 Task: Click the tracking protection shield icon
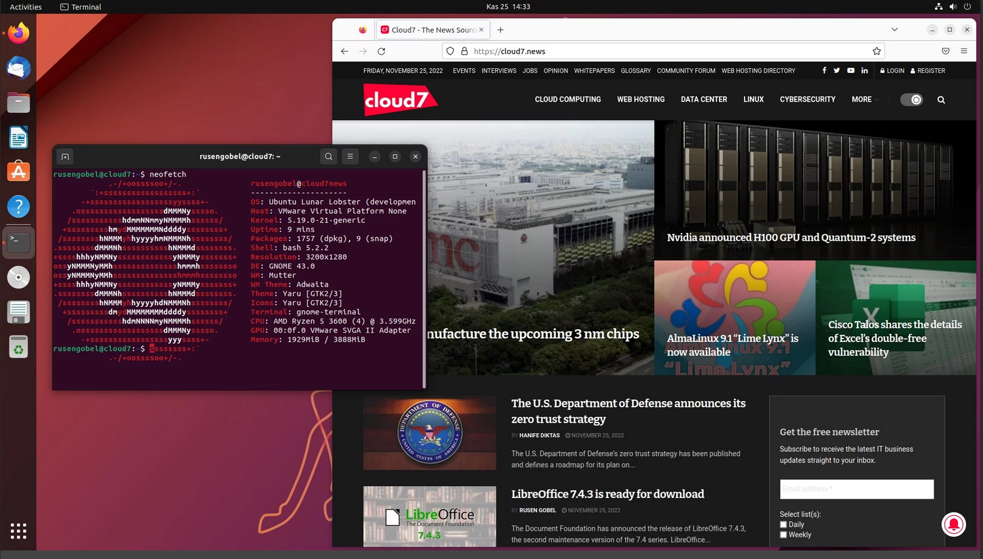(x=450, y=51)
